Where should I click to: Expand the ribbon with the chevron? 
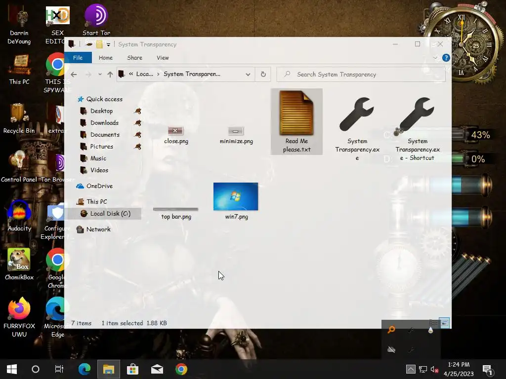(x=435, y=58)
